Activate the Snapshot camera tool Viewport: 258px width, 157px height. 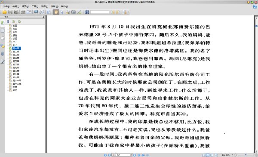[x=74, y=12]
